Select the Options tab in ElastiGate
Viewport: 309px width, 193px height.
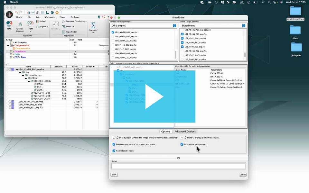coord(166,132)
